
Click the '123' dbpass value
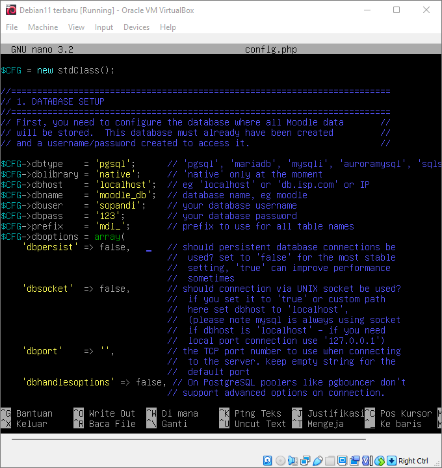(x=107, y=216)
